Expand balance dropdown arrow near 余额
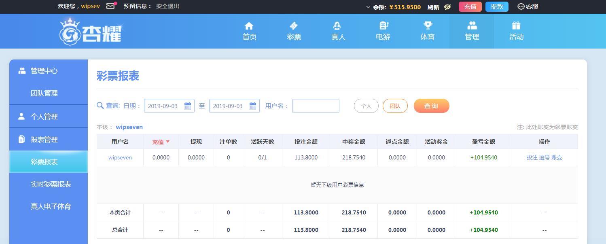The width and height of the screenshot is (606, 244). point(368,7)
